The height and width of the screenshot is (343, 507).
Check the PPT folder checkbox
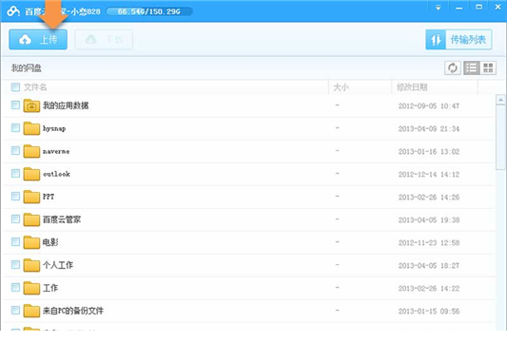[15, 196]
